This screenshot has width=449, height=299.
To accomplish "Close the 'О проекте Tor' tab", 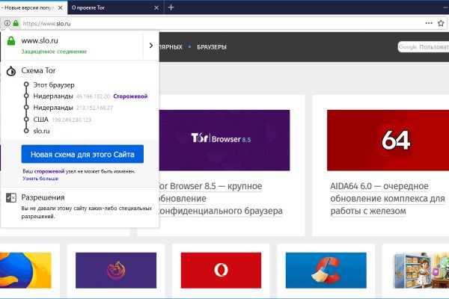I will click(156, 7).
